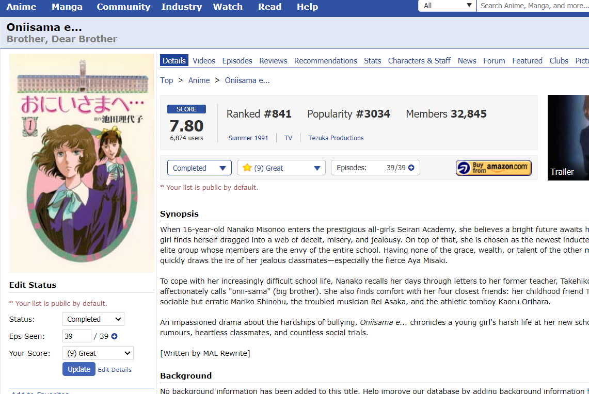
Task: Open the sidebar Status select box
Action: point(93,319)
